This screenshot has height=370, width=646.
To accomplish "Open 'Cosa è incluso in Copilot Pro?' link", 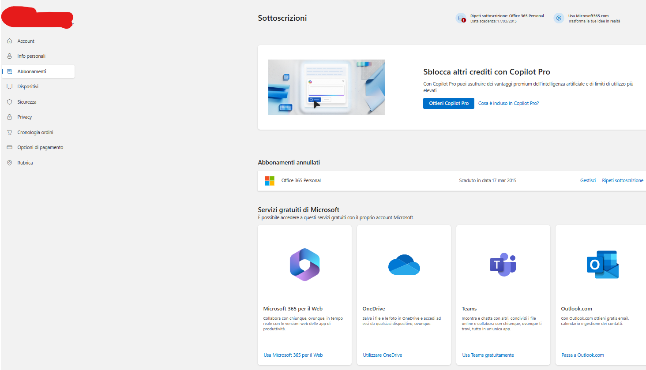I will pyautogui.click(x=508, y=103).
